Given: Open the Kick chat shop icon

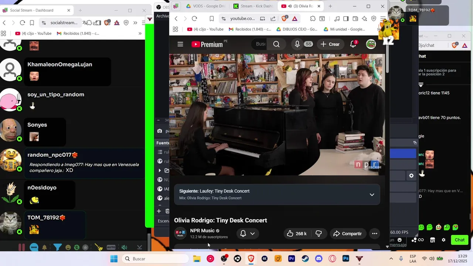Looking at the screenshot, I should [x=432, y=240].
